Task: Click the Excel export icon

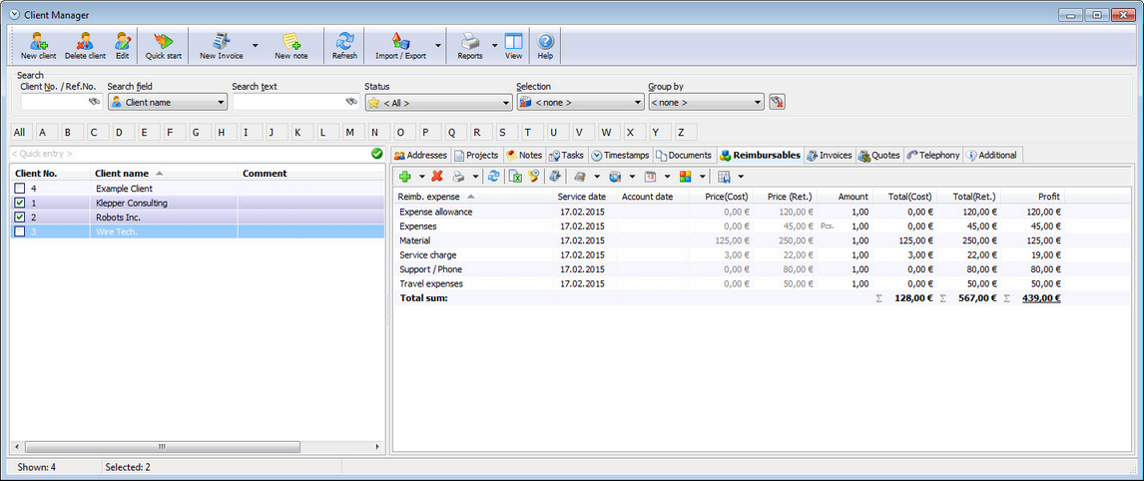Action: pos(515,176)
